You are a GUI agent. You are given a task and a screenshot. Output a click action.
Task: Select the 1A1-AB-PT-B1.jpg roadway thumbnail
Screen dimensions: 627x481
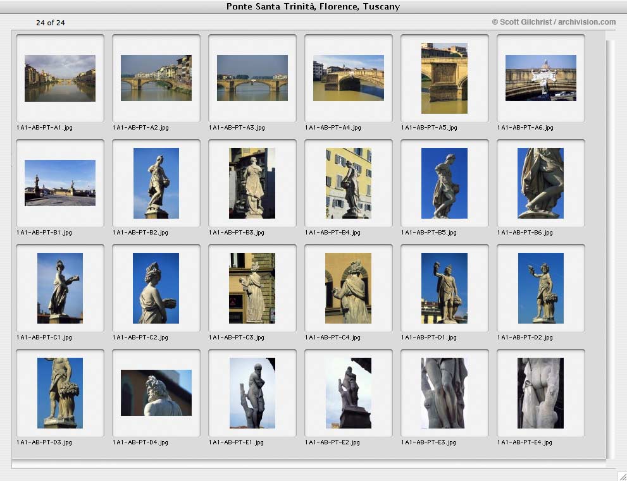tap(60, 183)
